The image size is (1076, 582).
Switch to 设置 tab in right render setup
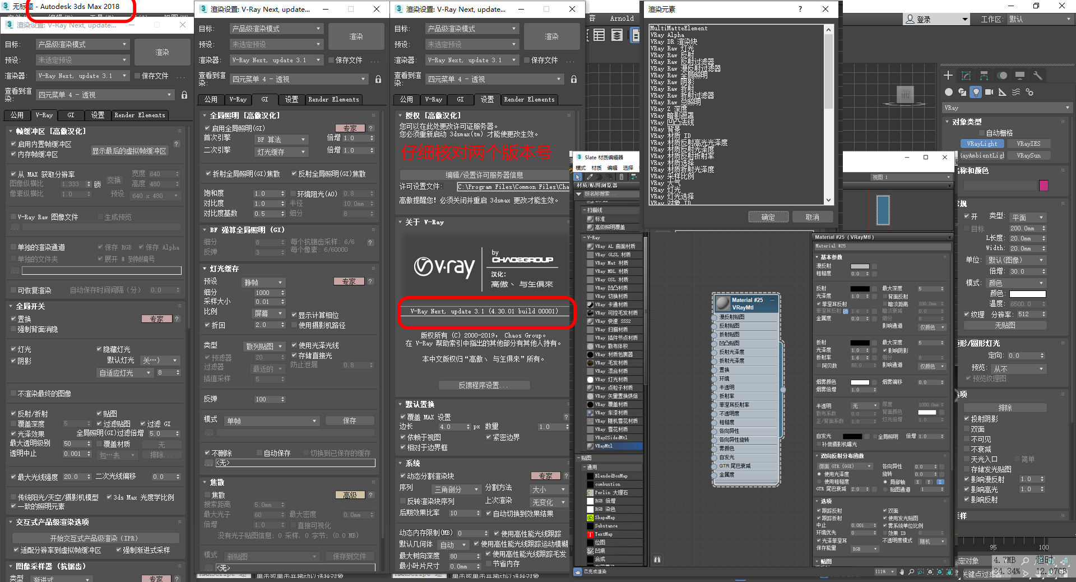(487, 99)
